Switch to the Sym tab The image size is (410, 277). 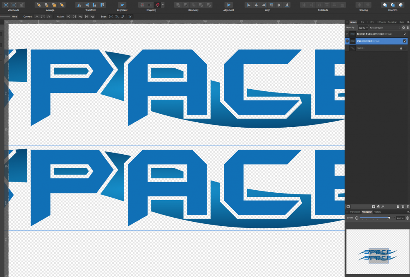point(402,22)
